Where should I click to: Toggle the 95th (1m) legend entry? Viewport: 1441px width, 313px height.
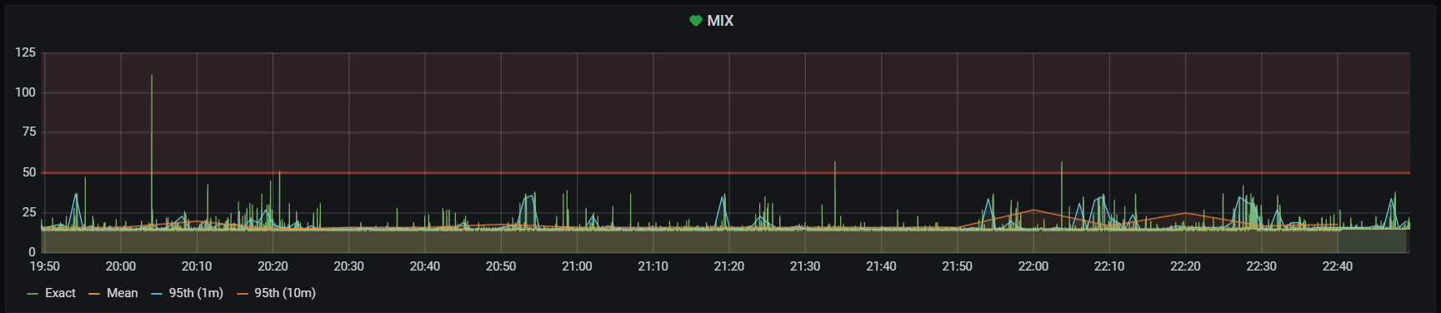point(196,293)
